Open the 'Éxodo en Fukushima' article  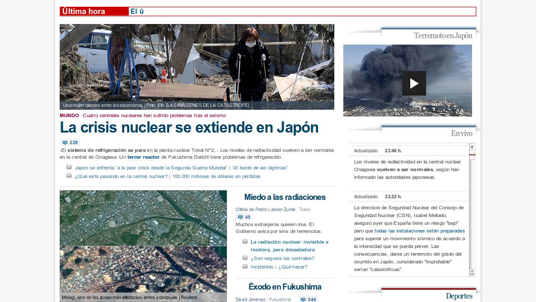pos(285,287)
